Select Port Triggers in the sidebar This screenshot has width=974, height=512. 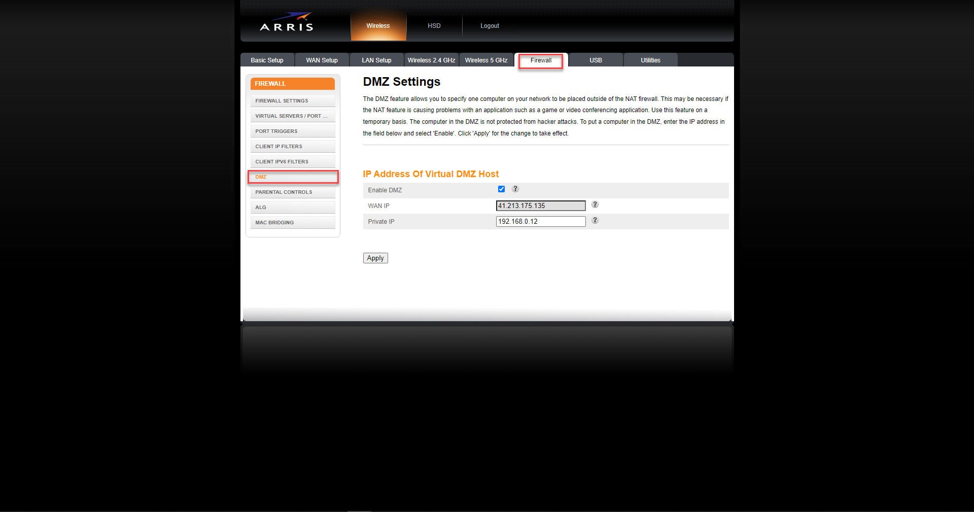pyautogui.click(x=293, y=131)
